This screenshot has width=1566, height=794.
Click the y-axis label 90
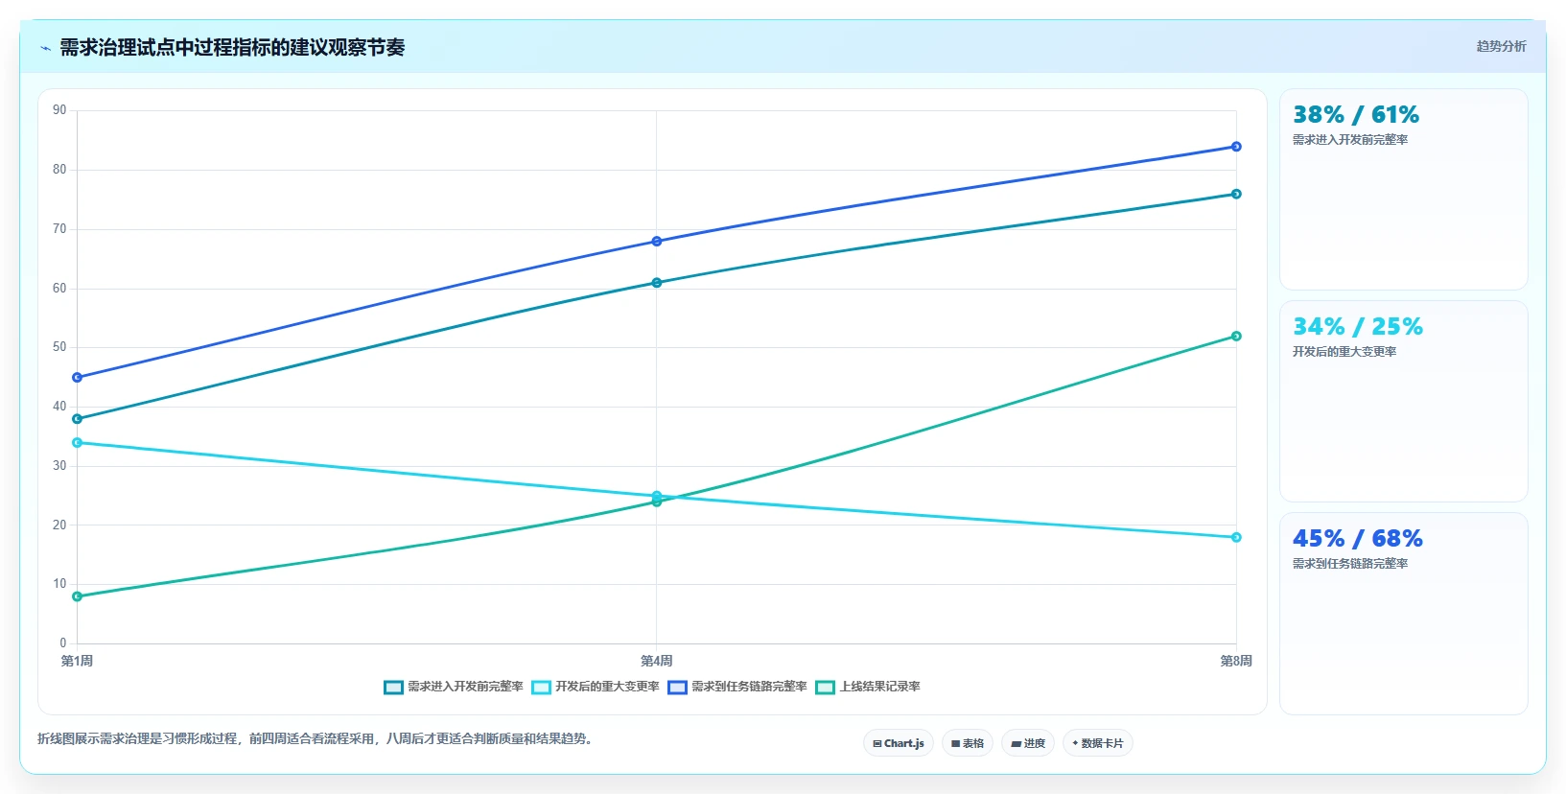tap(59, 110)
